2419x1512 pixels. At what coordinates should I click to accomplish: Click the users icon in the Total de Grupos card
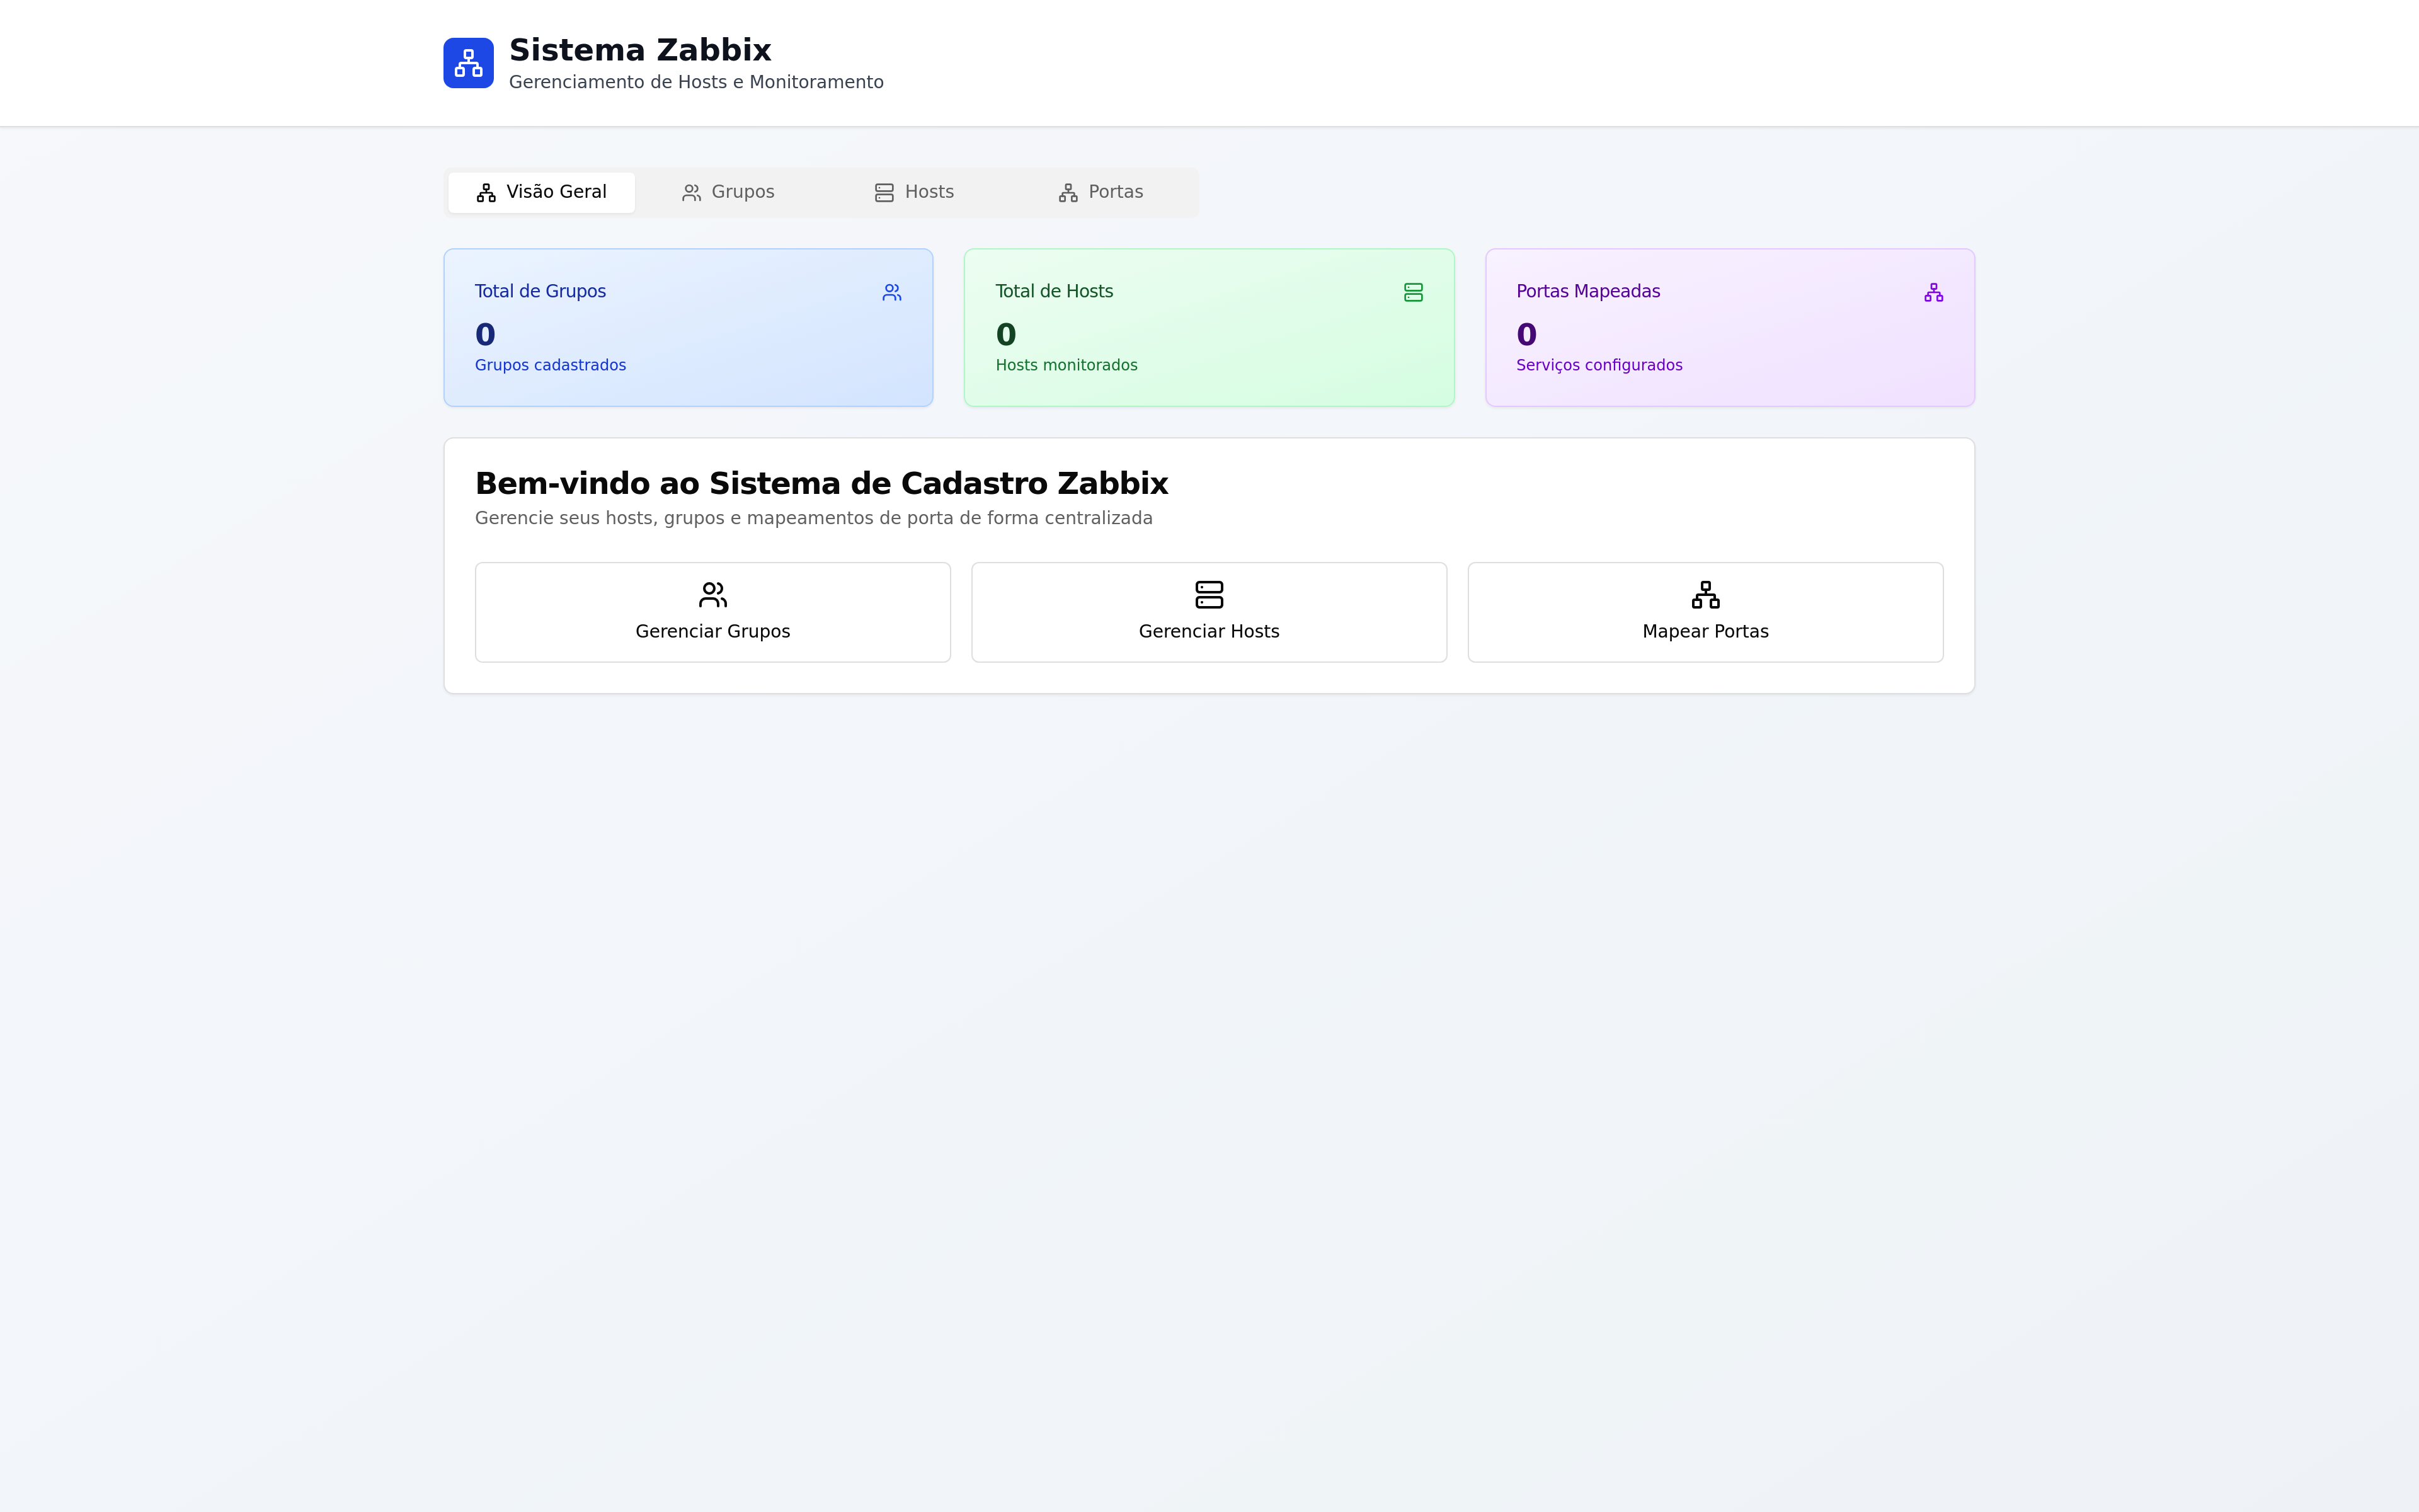pyautogui.click(x=891, y=292)
